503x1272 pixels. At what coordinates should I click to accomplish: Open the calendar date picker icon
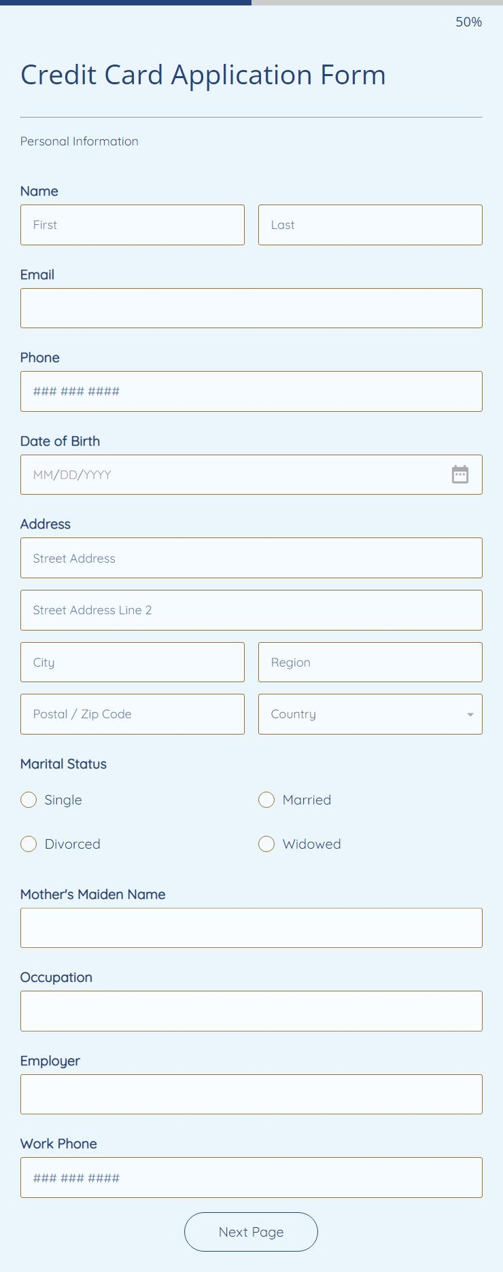[460, 474]
